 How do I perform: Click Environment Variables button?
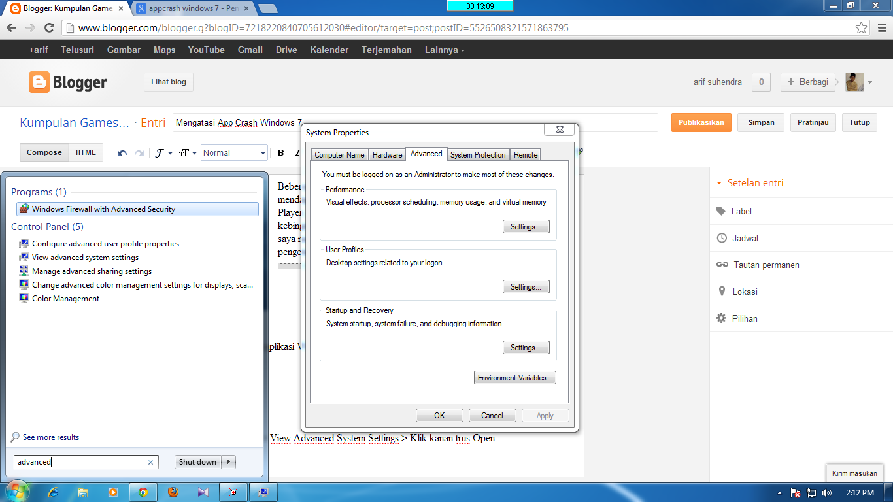click(x=515, y=378)
